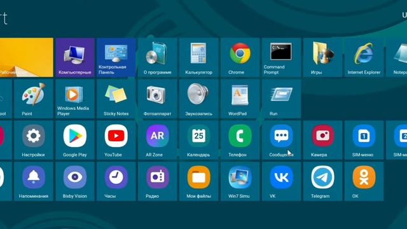
Task: Open the OK Odnoklassniki tile
Action: 364,181
